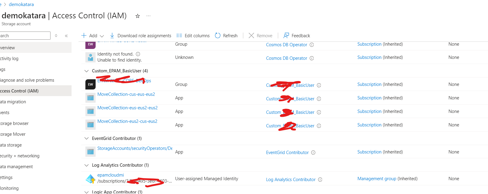Click the Feedback button label
The image size is (488, 194).
[301, 36]
